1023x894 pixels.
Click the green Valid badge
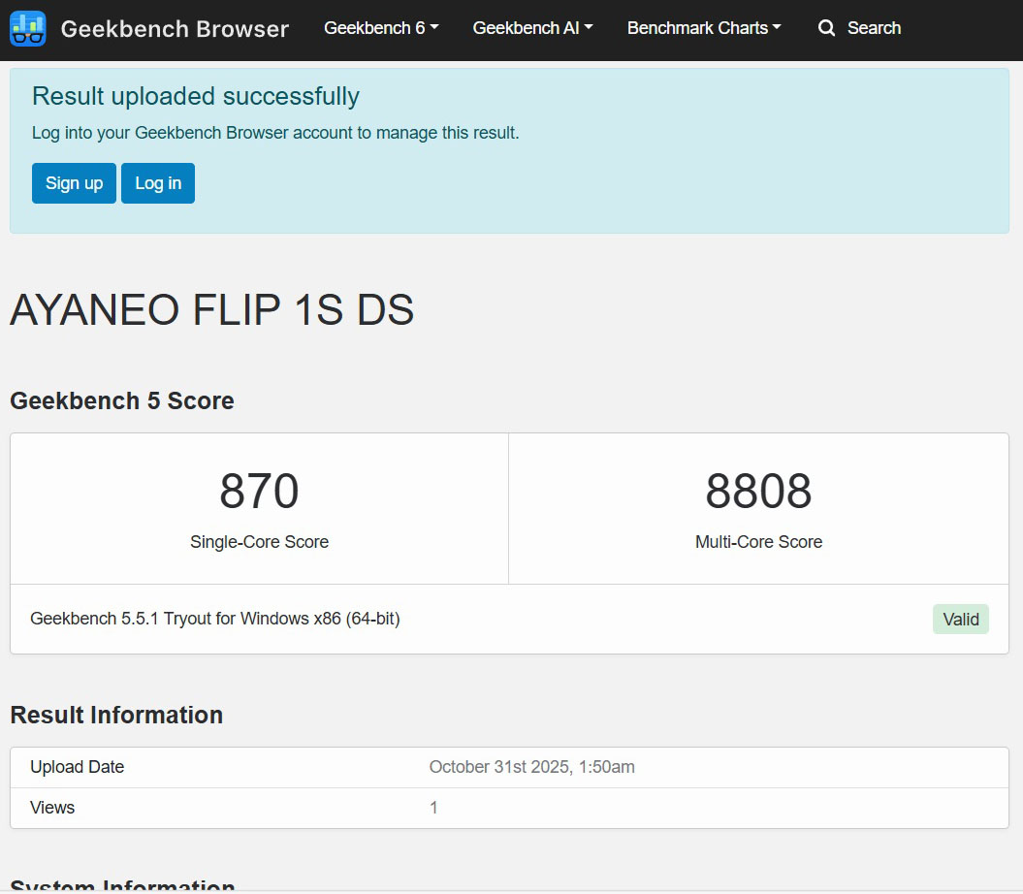[x=960, y=619]
